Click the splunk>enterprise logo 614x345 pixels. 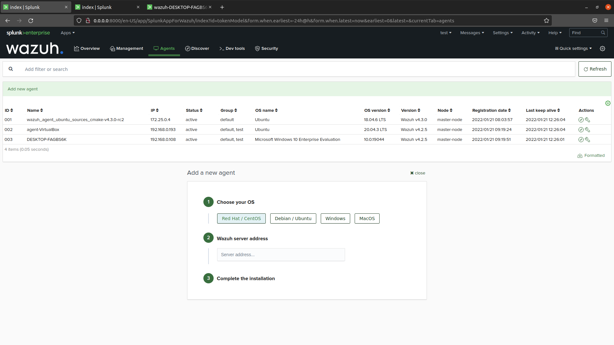pyautogui.click(x=28, y=33)
